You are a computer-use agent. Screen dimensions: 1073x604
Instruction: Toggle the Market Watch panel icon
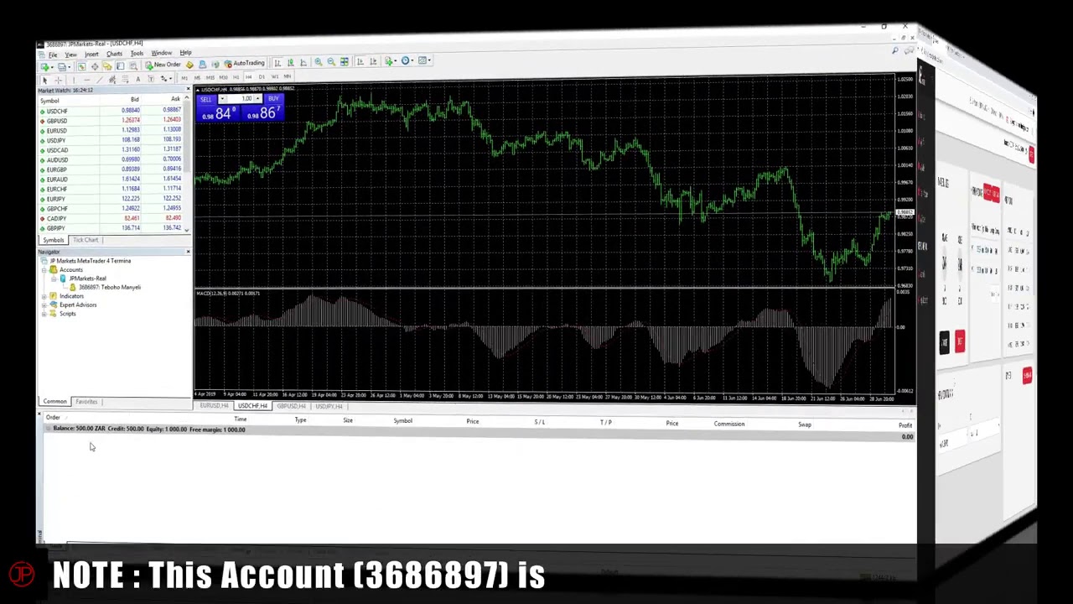81,66
